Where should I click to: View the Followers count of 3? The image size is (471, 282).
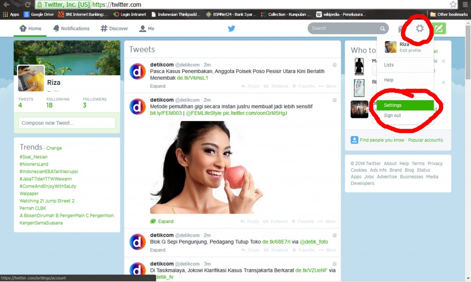(x=94, y=103)
